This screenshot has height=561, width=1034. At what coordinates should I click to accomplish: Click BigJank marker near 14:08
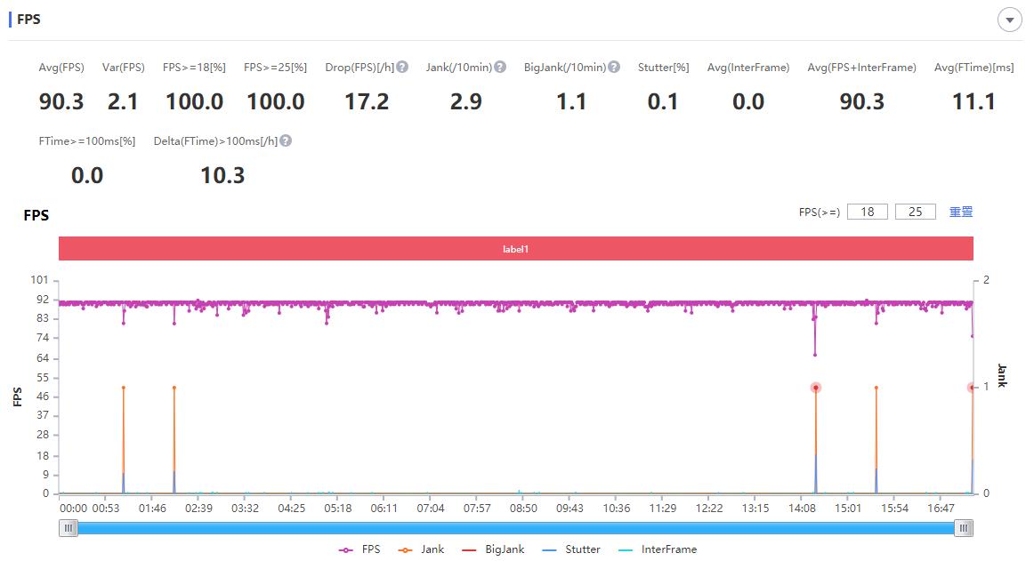click(815, 388)
